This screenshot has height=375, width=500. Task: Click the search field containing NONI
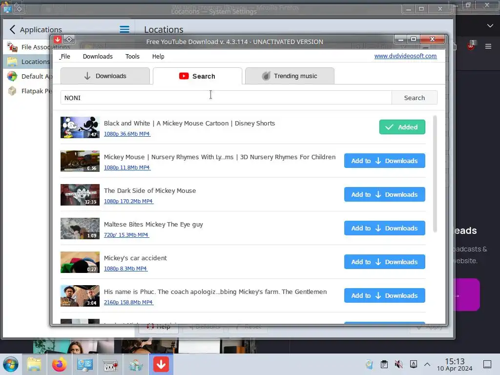[226, 98]
